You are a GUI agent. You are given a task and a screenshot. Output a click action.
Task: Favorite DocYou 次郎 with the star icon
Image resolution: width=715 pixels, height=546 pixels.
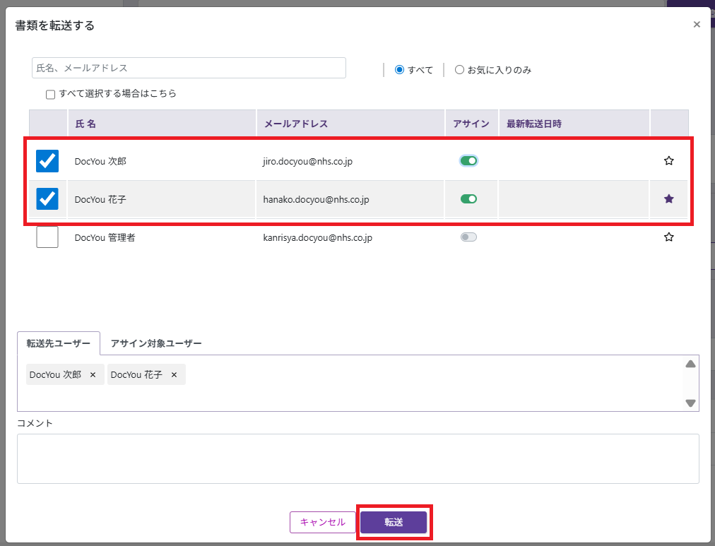(668, 161)
